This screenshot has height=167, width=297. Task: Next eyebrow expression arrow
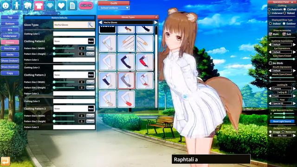pos(294,45)
